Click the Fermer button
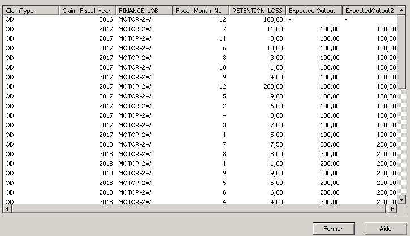 click(x=334, y=229)
